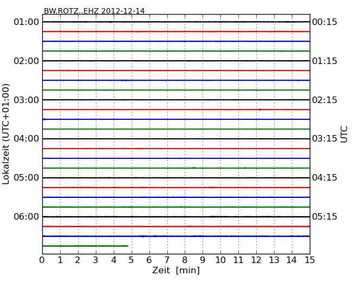Select the "03:15" UTC tick label
Viewport: 352px width, 282px height.
(x=324, y=139)
